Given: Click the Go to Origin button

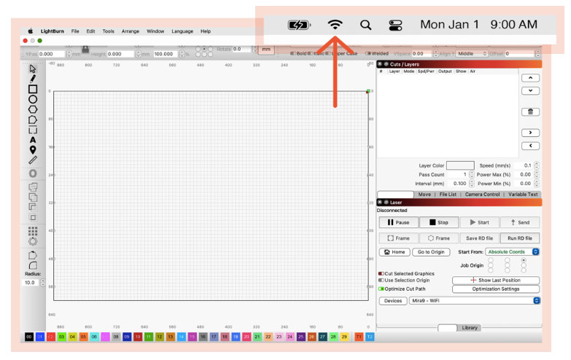Looking at the screenshot, I should coord(431,252).
